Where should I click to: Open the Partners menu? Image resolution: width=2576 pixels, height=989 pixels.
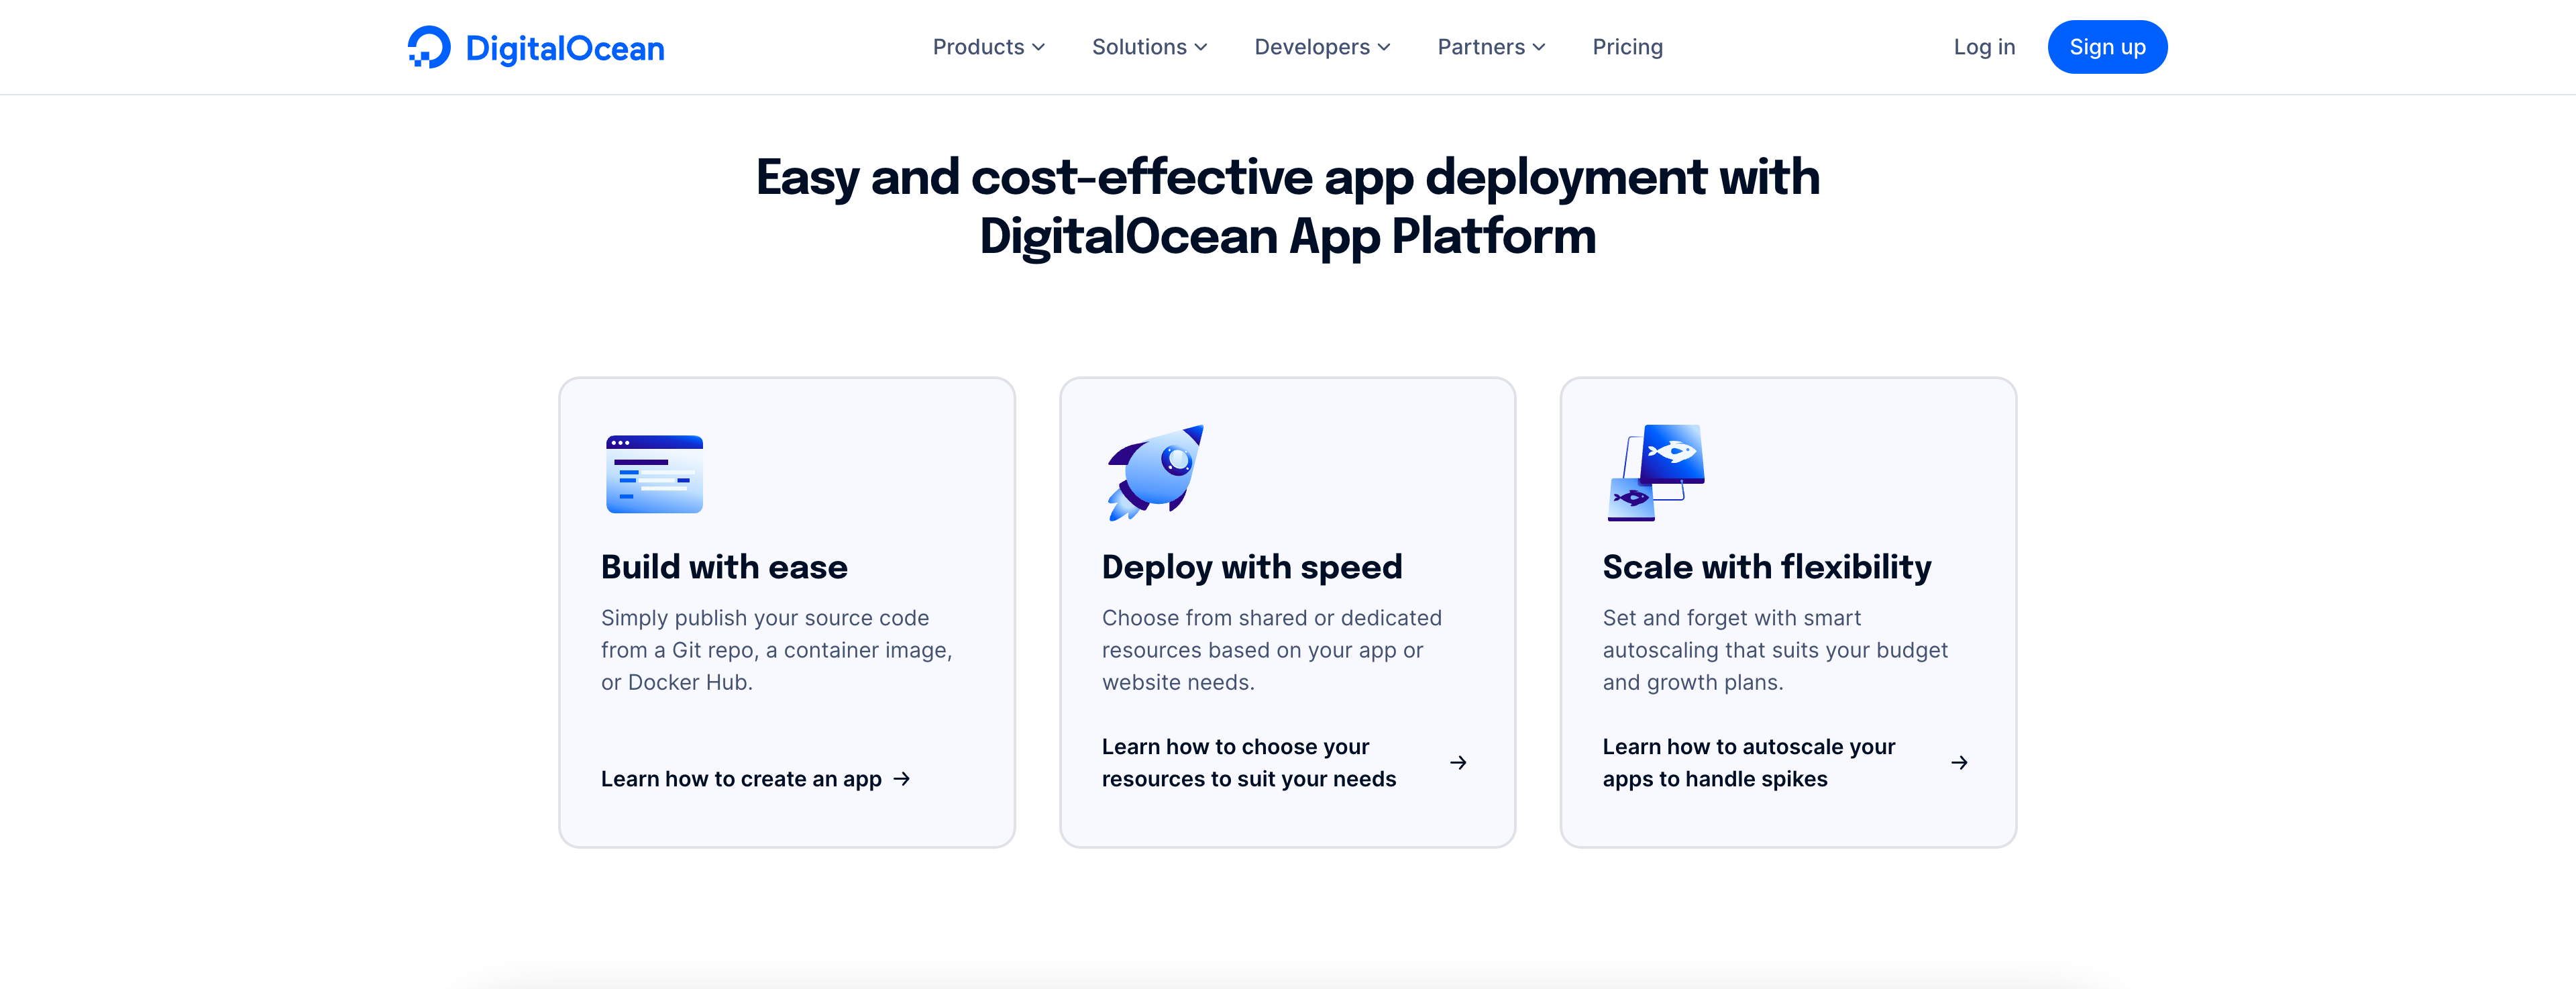coord(1491,47)
